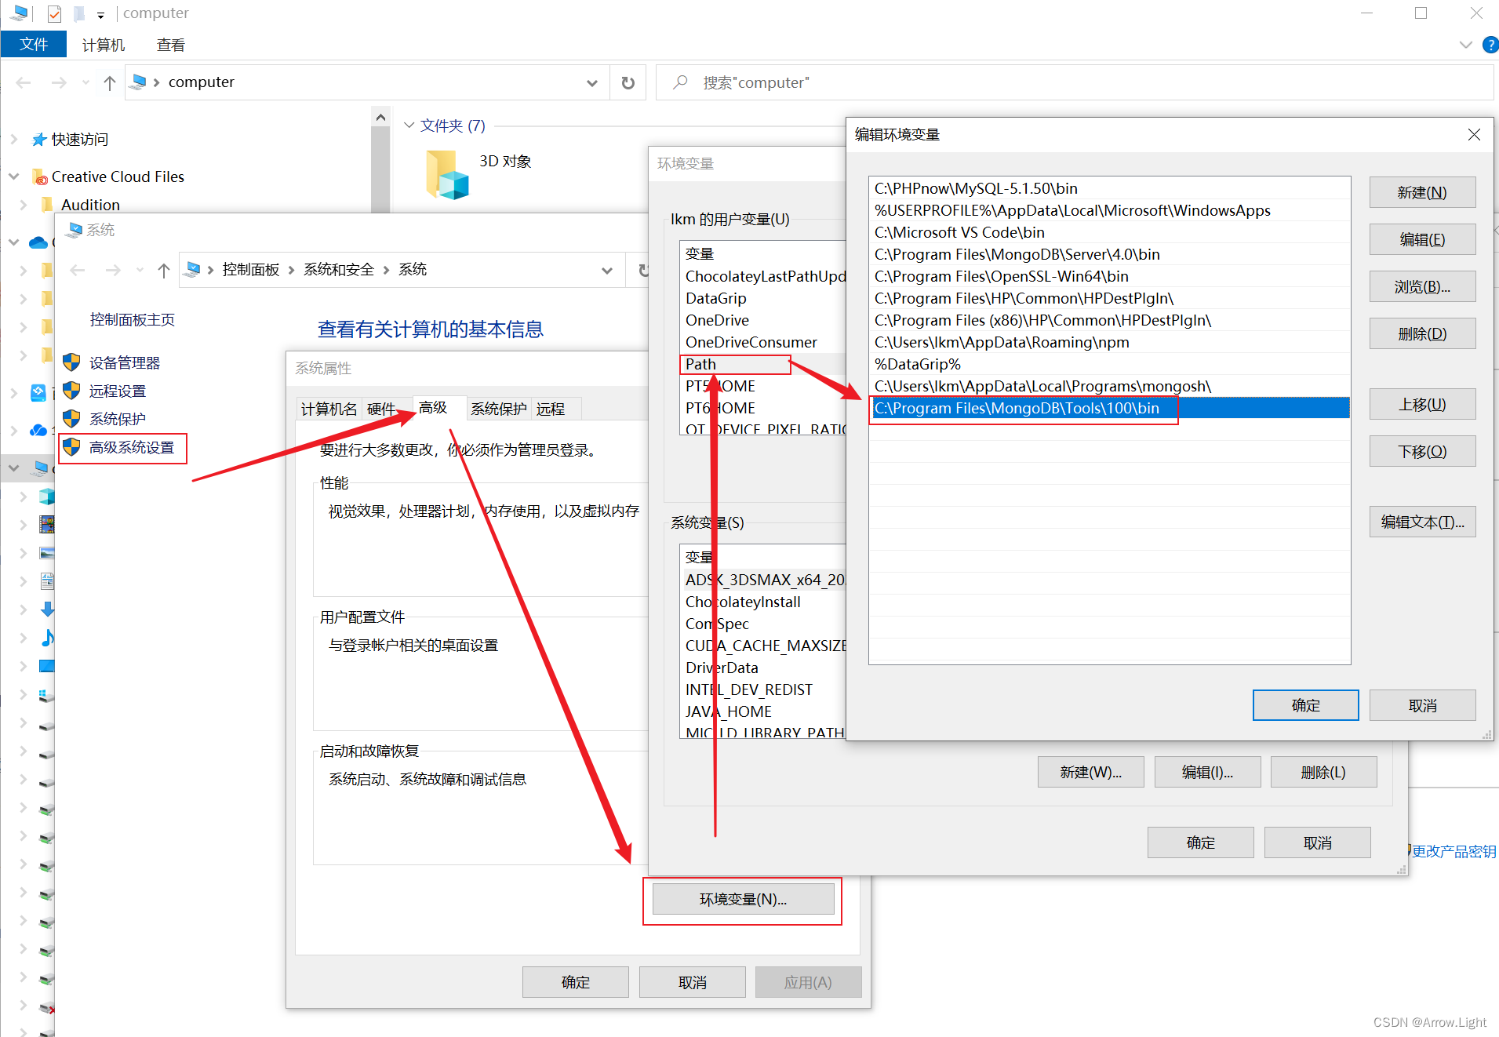Expand the Creative Cloud Files tree node
The image size is (1499, 1037).
coord(13,176)
